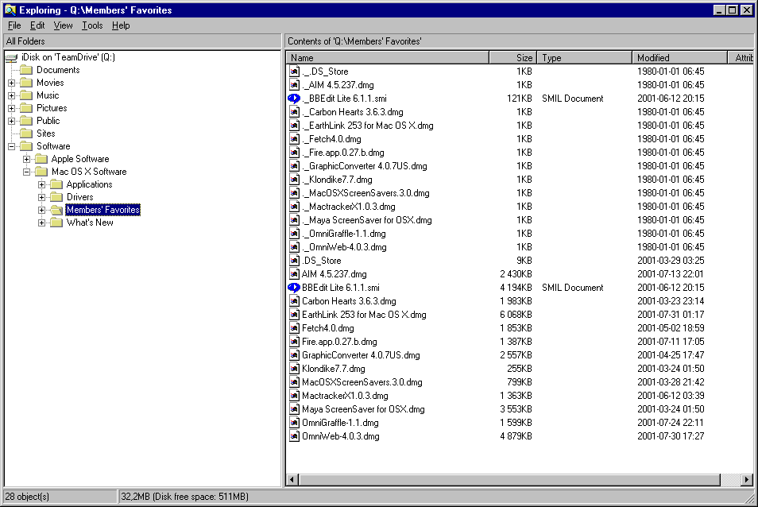758x507 pixels.
Task: Expand the Pictures folder node
Action: pyautogui.click(x=12, y=108)
